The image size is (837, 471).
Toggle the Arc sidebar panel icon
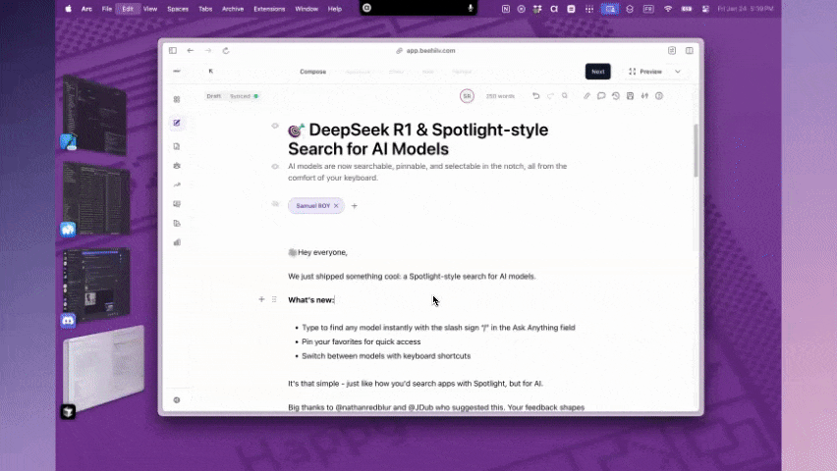173,51
